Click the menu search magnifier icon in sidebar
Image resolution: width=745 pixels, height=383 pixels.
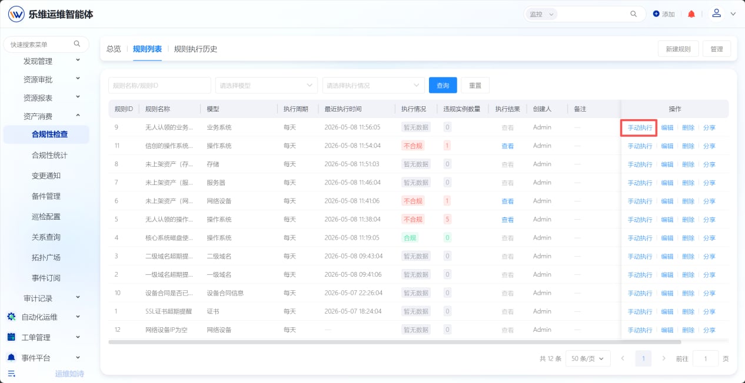tap(77, 43)
